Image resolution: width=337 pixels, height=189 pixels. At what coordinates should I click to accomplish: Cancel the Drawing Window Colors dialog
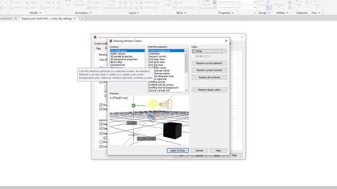pyautogui.click(x=199, y=151)
